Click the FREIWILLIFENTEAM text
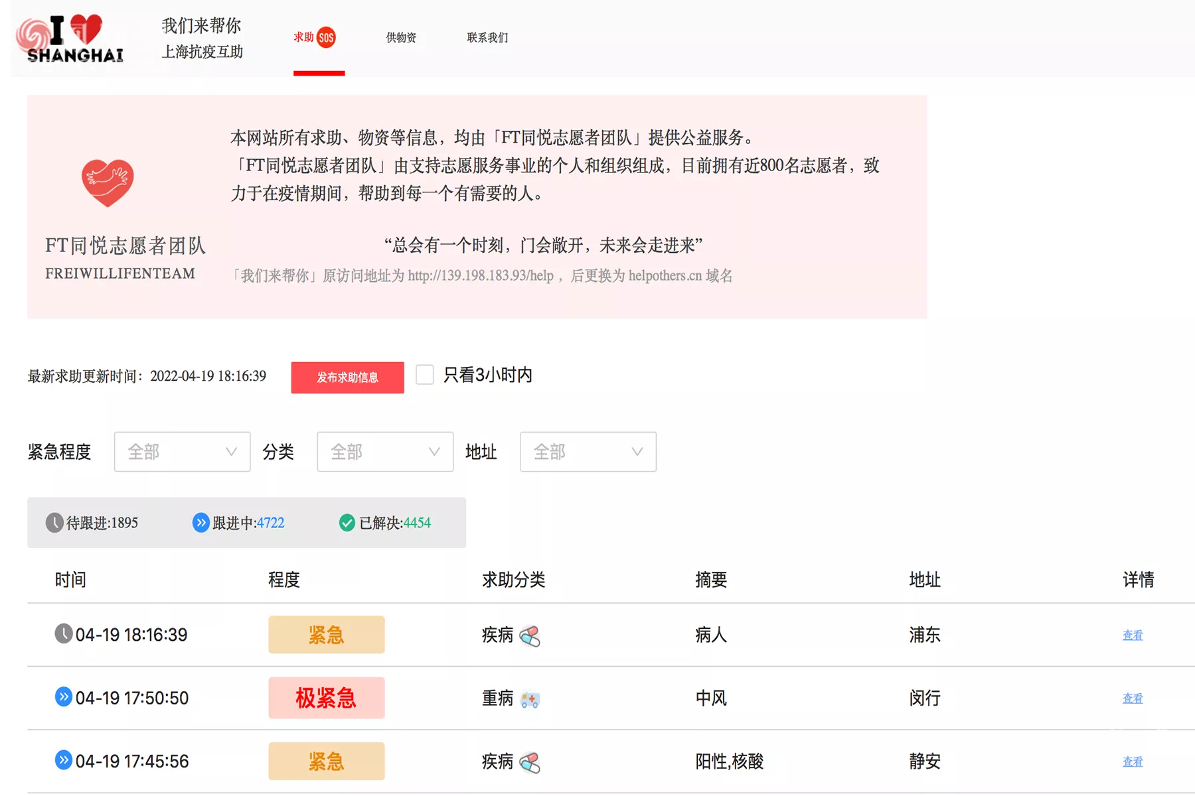The width and height of the screenshot is (1195, 796). [120, 273]
